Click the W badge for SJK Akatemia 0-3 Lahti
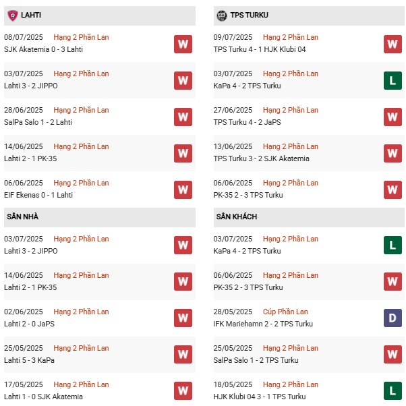The height and width of the screenshot is (406, 406). (x=183, y=44)
